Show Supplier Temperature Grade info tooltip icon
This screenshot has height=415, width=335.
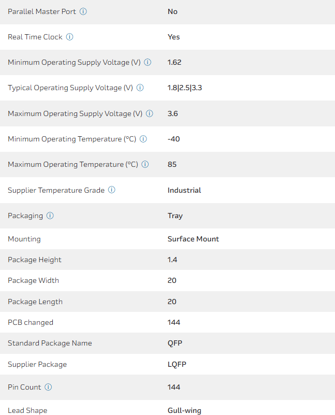[x=112, y=190]
